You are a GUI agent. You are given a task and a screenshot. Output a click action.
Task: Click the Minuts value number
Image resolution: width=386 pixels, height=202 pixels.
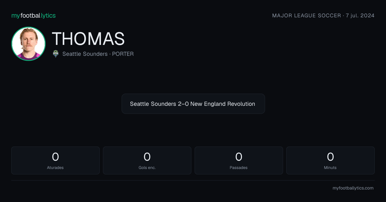pos(330,157)
